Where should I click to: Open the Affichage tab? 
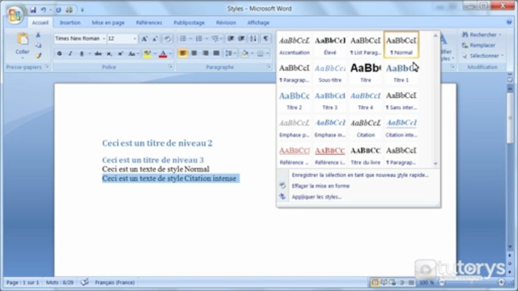[x=258, y=23]
